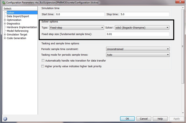
Task: Open Periodic sample time constraint dropdown
Action: coord(138,49)
